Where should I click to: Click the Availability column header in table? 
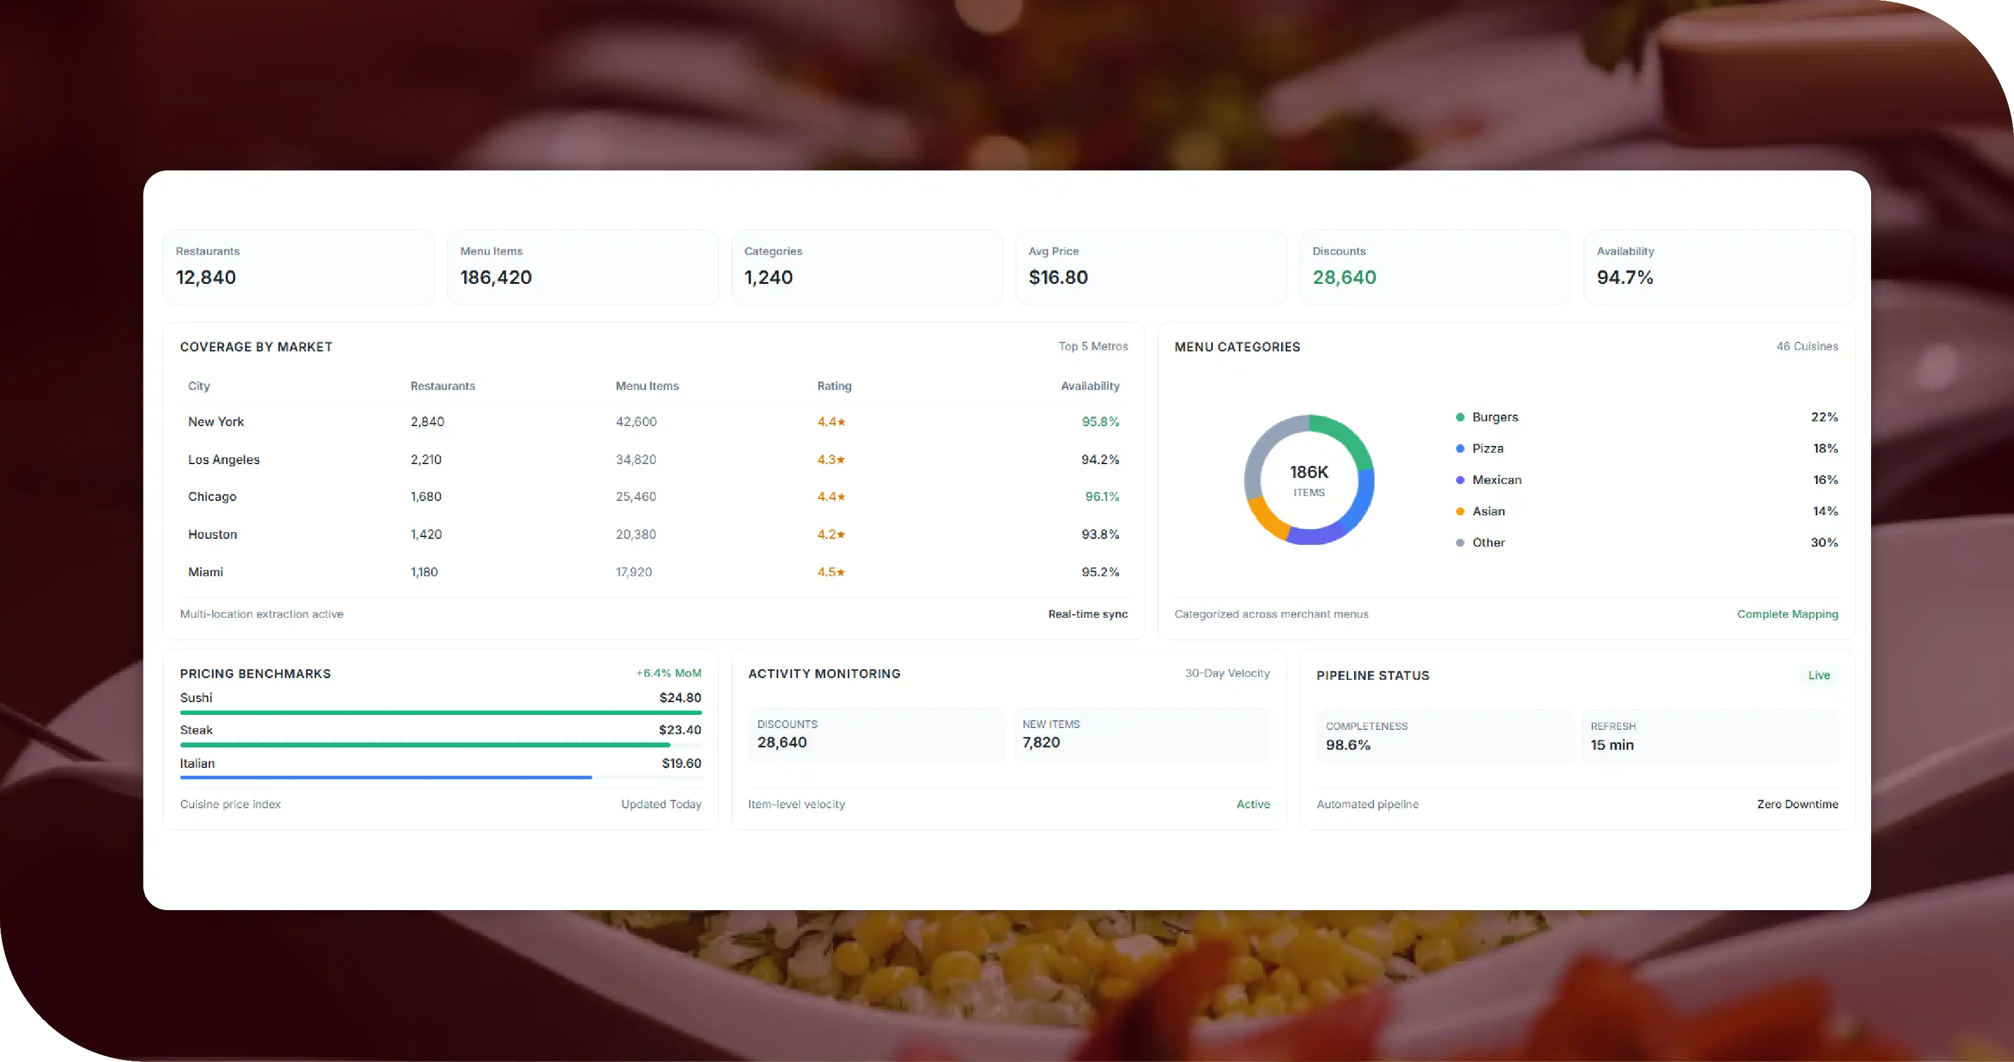[1090, 386]
